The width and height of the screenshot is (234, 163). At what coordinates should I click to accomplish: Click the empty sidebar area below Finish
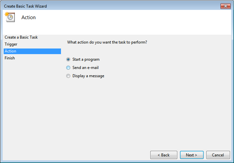[x=32, y=106]
